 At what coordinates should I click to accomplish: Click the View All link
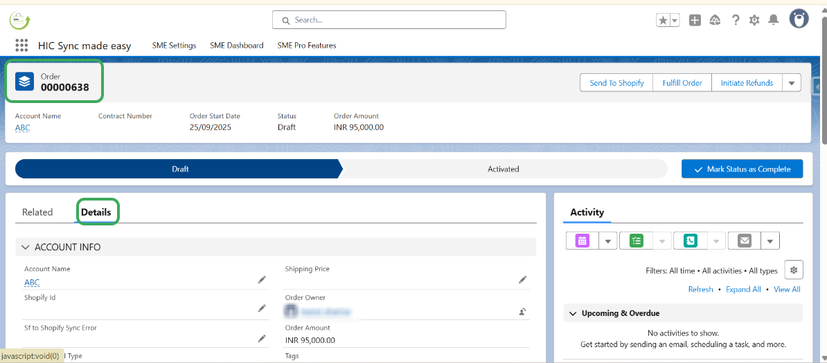coord(787,289)
